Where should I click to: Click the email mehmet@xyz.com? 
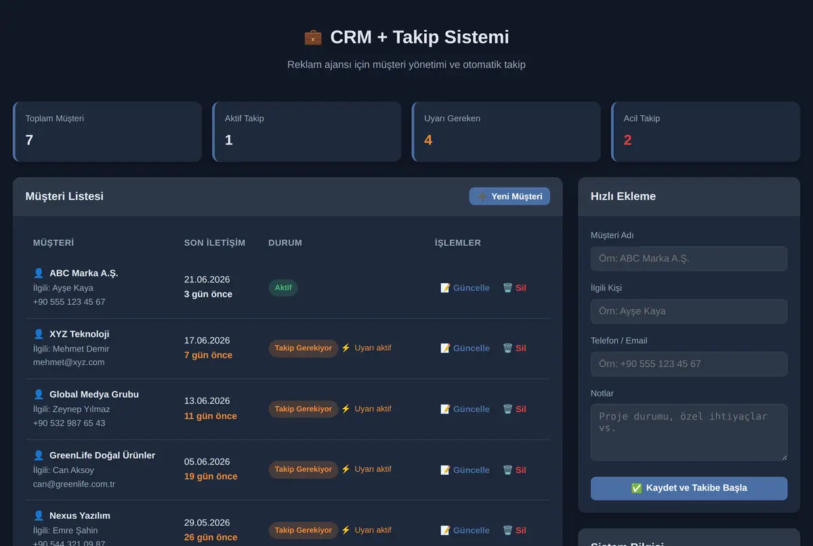tap(69, 362)
